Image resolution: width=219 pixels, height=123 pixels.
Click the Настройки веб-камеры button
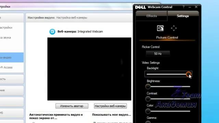tap(110, 106)
